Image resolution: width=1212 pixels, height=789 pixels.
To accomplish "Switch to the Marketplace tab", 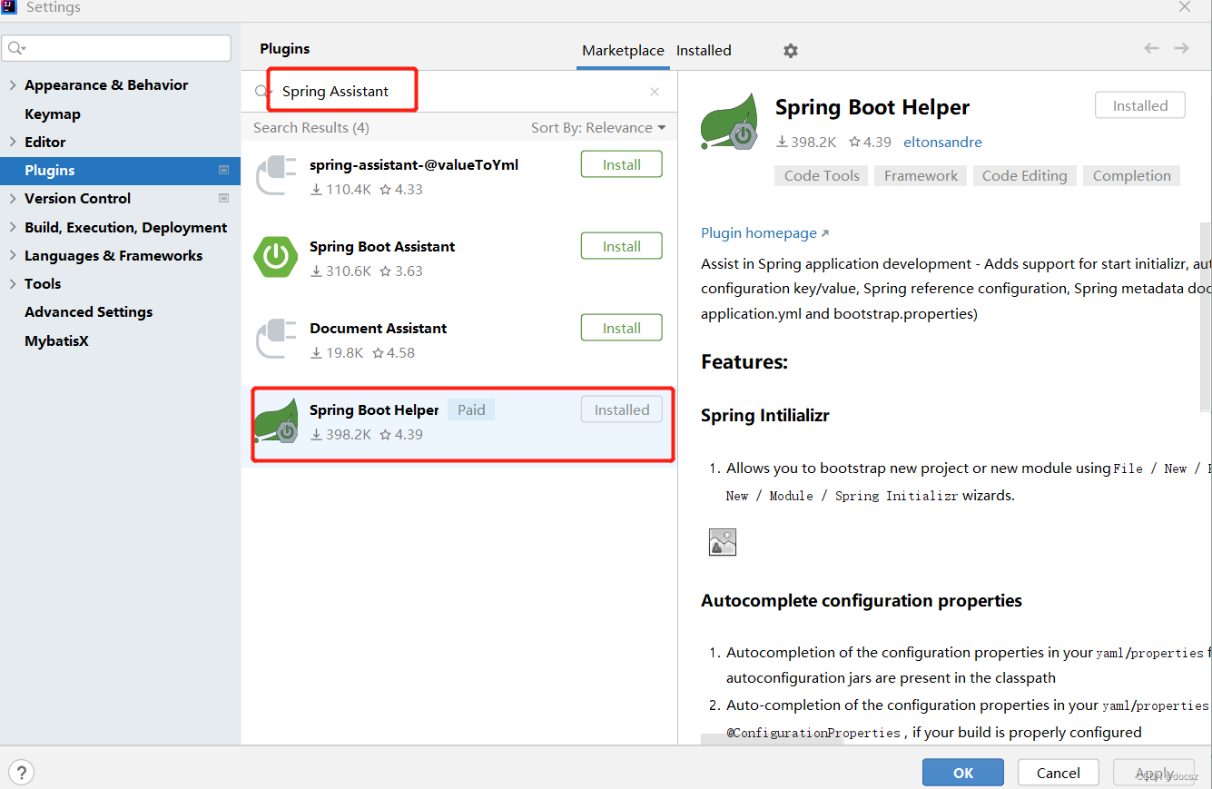I will (x=623, y=51).
